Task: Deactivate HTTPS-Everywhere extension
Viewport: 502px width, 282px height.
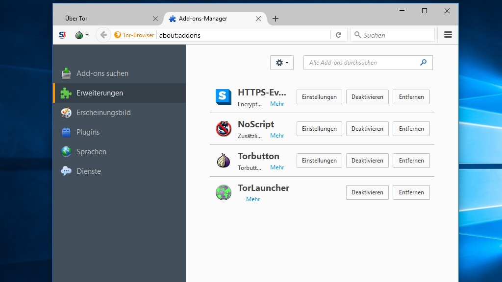Action: pyautogui.click(x=367, y=97)
